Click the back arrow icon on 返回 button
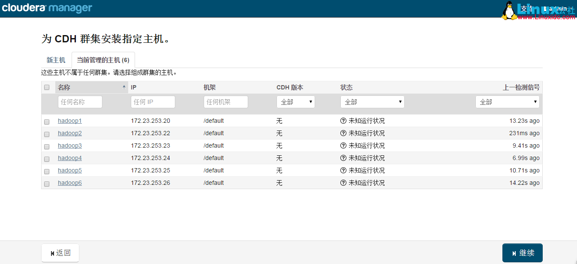The height and width of the screenshot is (264, 577). coord(51,252)
